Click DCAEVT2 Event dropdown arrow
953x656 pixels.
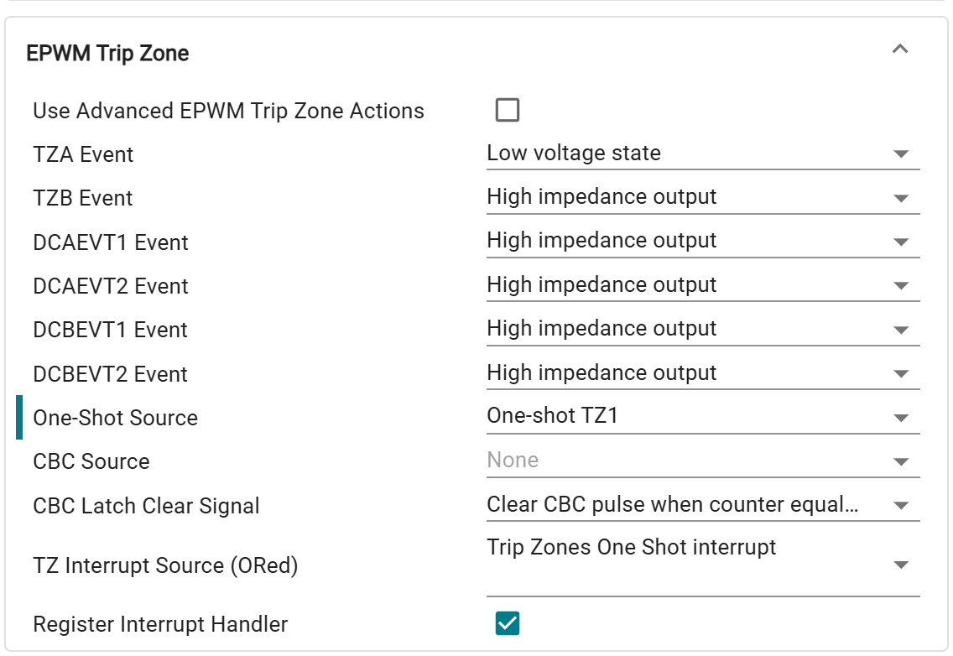902,286
